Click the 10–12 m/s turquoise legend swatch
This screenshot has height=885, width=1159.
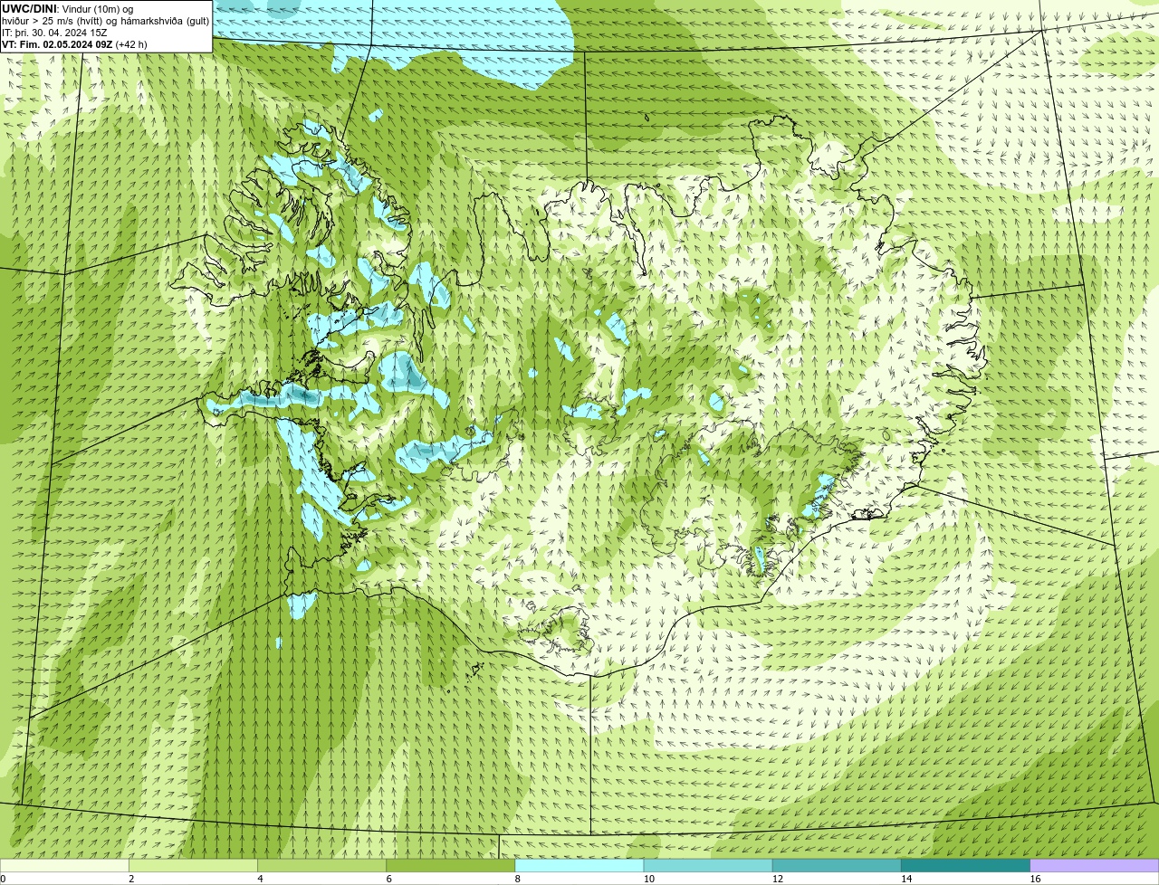pyautogui.click(x=708, y=865)
